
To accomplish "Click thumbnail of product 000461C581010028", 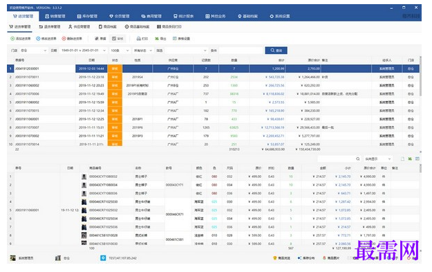I will click(x=84, y=235).
